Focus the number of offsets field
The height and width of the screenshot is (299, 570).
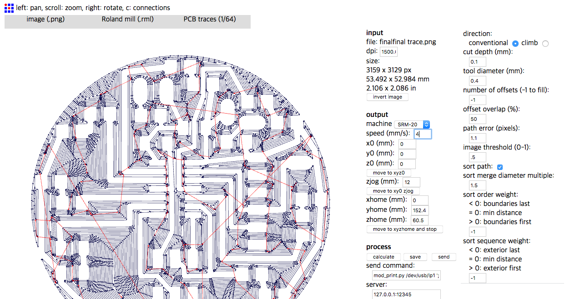477,100
